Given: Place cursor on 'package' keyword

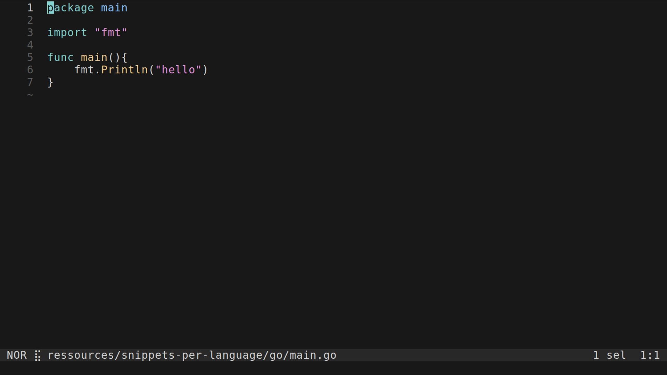Looking at the screenshot, I should point(71,8).
